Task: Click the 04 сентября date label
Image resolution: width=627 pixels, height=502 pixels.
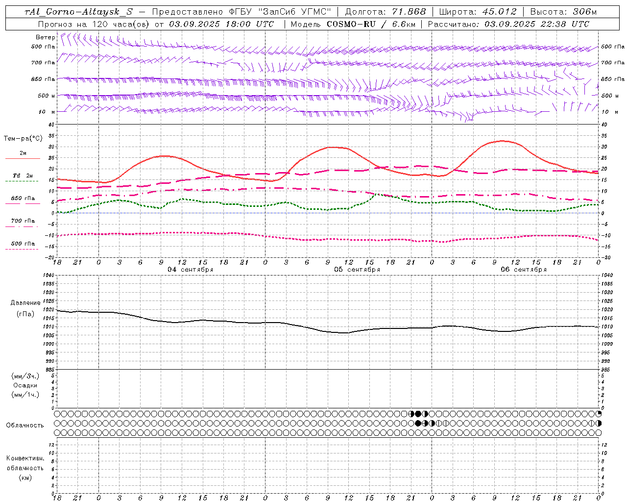Action: [191, 270]
